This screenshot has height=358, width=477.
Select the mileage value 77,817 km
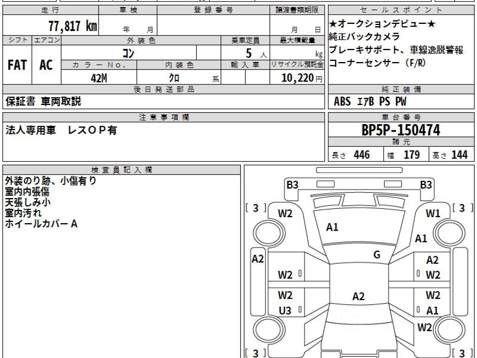click(73, 26)
